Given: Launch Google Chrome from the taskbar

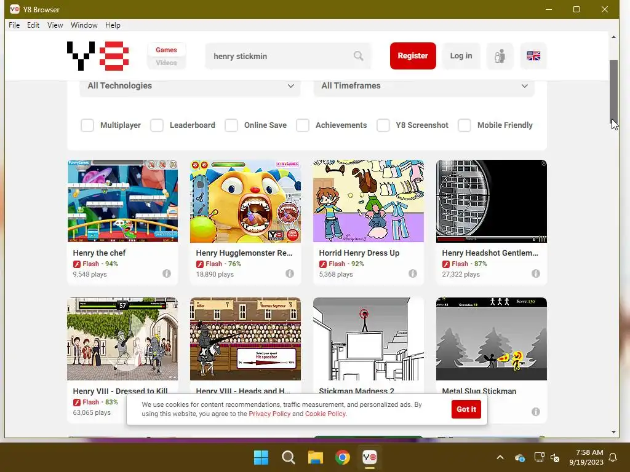Looking at the screenshot, I should 343,457.
